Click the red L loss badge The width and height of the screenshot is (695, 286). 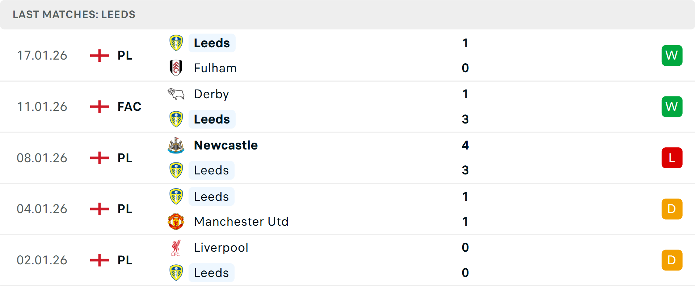[x=672, y=158]
